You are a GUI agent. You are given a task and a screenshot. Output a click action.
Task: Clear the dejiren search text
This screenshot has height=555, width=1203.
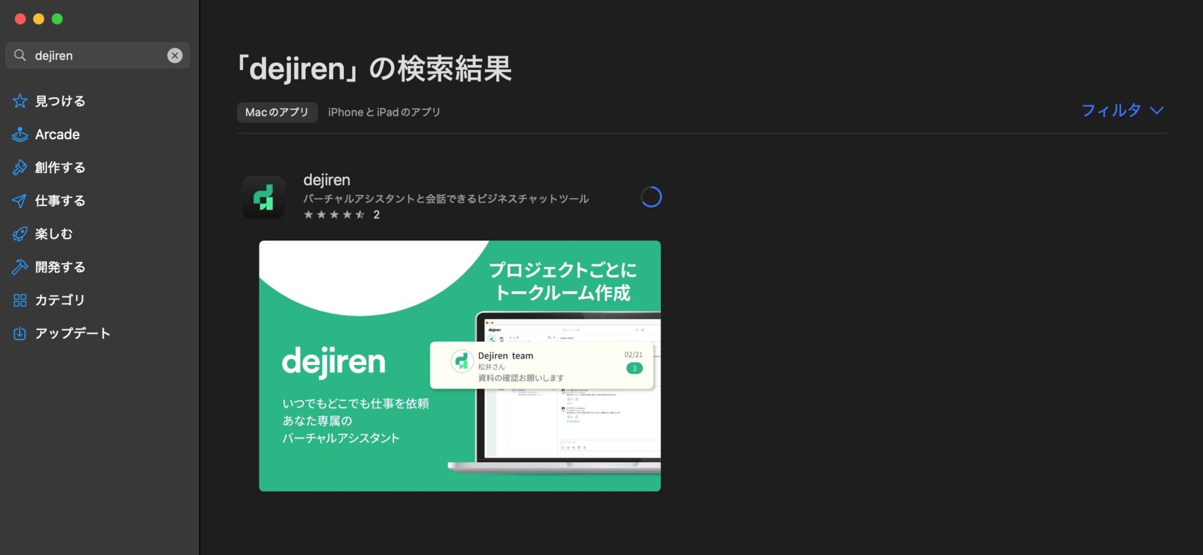[175, 55]
